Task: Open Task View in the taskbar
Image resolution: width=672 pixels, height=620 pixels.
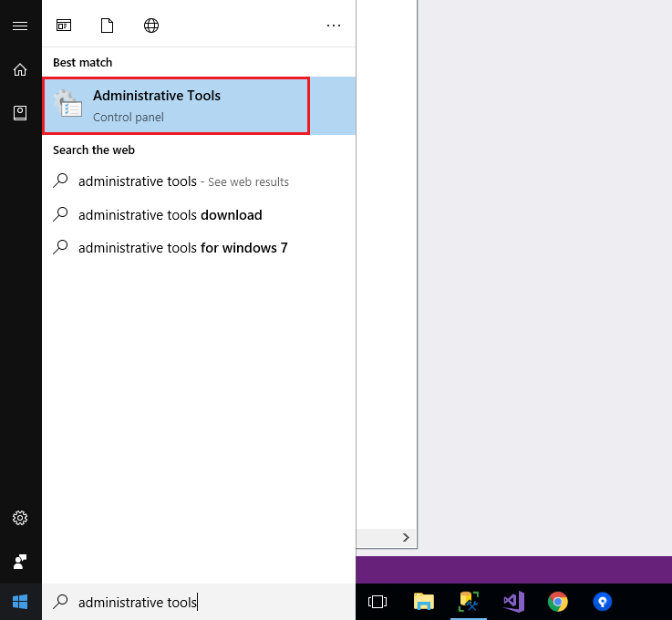Action: (377, 602)
